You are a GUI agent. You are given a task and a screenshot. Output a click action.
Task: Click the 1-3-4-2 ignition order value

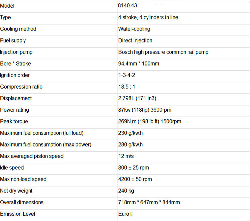(x=127, y=75)
